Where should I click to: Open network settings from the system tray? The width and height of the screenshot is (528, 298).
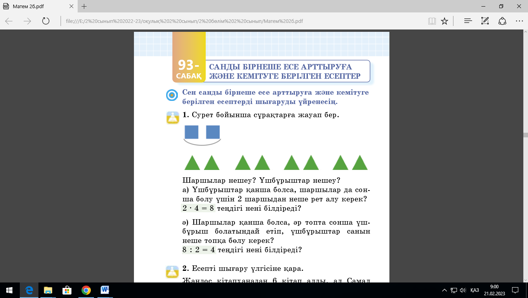pos(453,290)
